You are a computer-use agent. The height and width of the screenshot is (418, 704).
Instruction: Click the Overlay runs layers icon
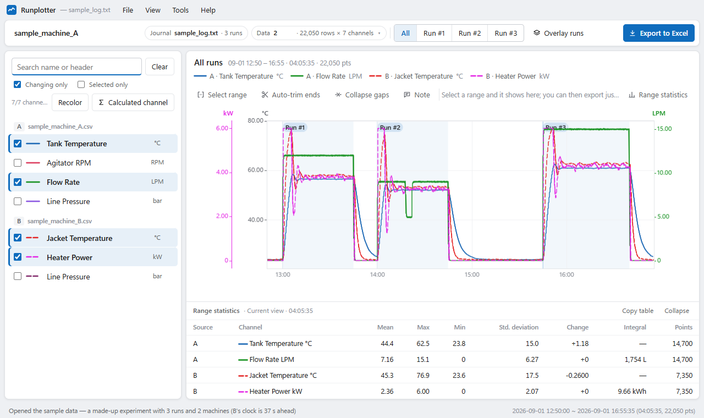[537, 33]
